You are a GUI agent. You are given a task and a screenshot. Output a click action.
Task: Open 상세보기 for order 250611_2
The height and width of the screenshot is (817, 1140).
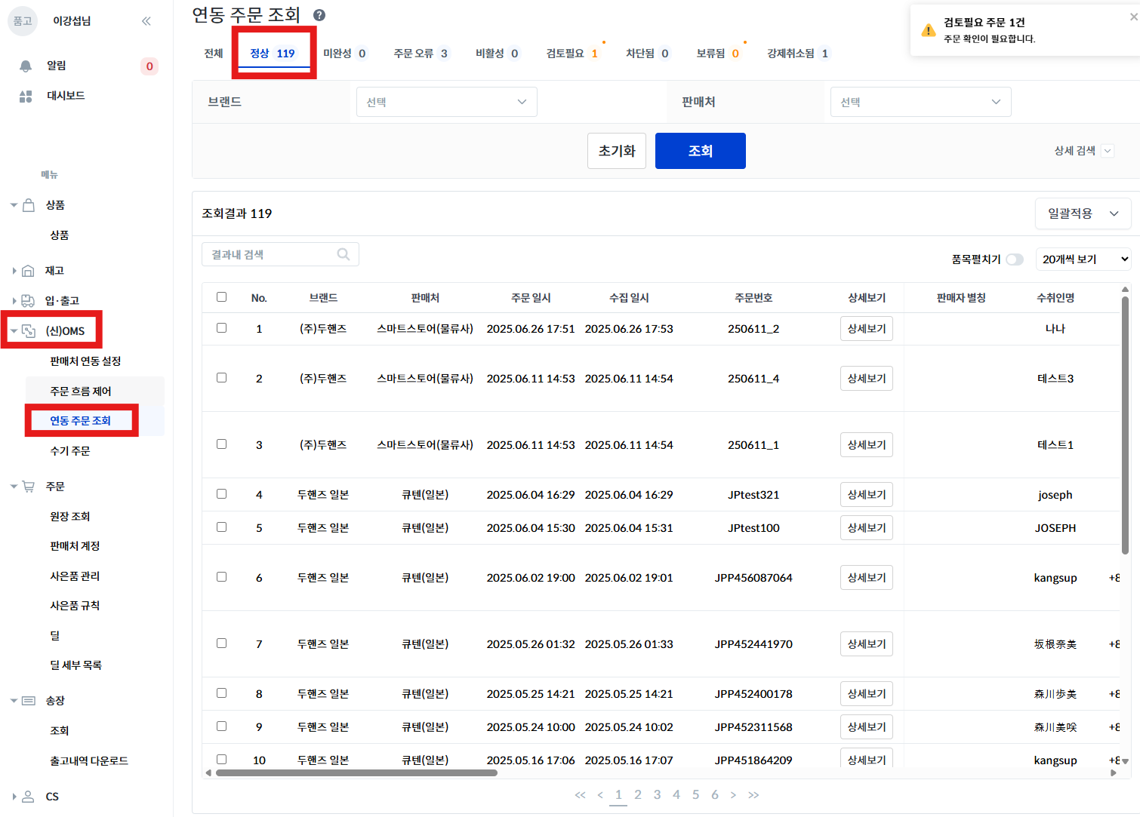867,329
